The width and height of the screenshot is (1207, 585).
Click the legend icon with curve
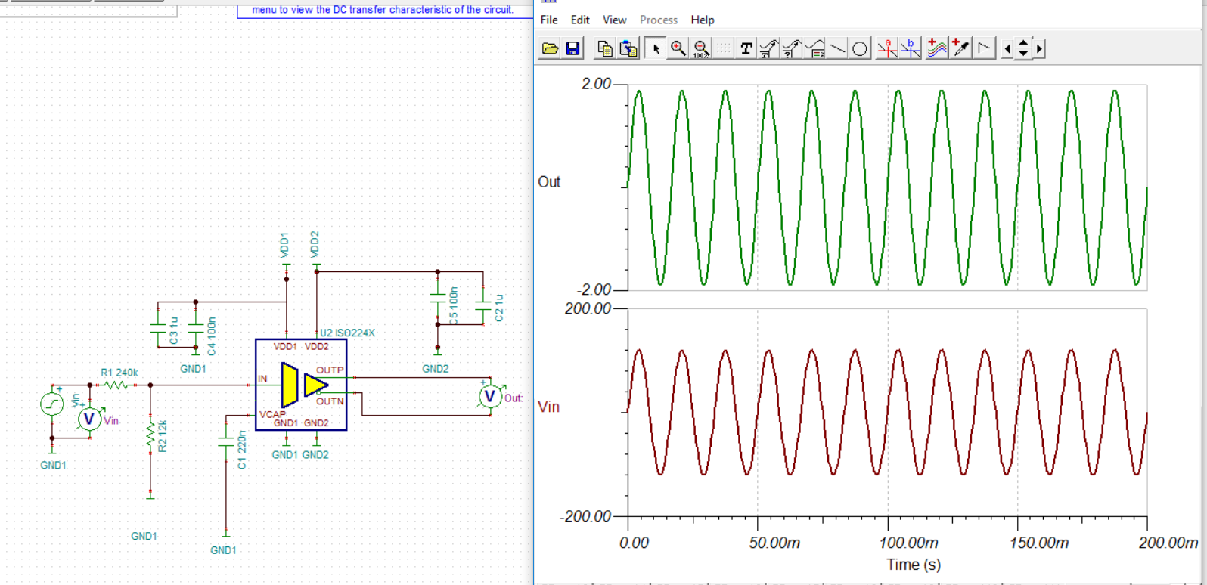(x=814, y=48)
